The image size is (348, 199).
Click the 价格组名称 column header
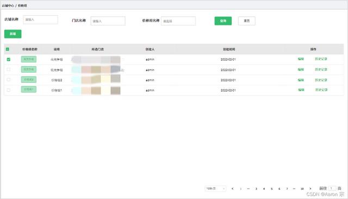[30, 49]
